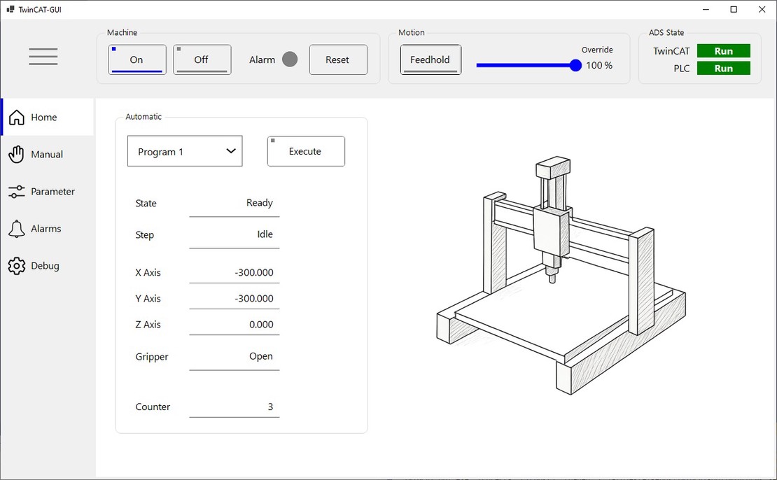Click the PLC Run status indicator
The height and width of the screenshot is (480, 777).
[724, 69]
